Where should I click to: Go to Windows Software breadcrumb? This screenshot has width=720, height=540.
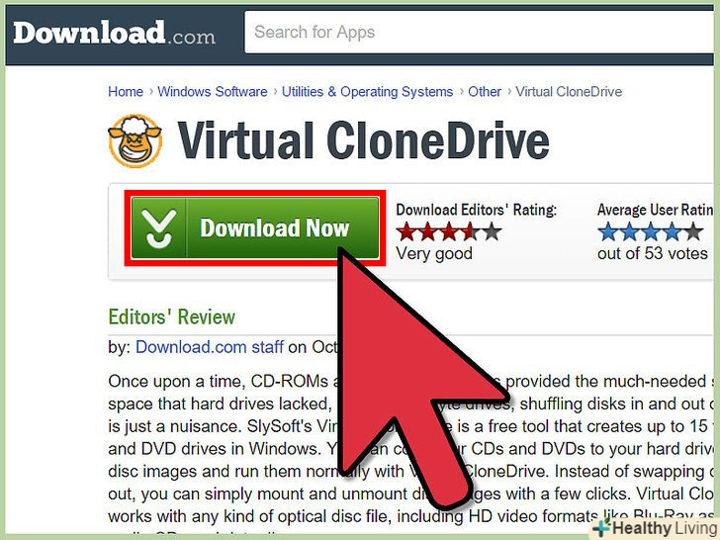point(212,91)
